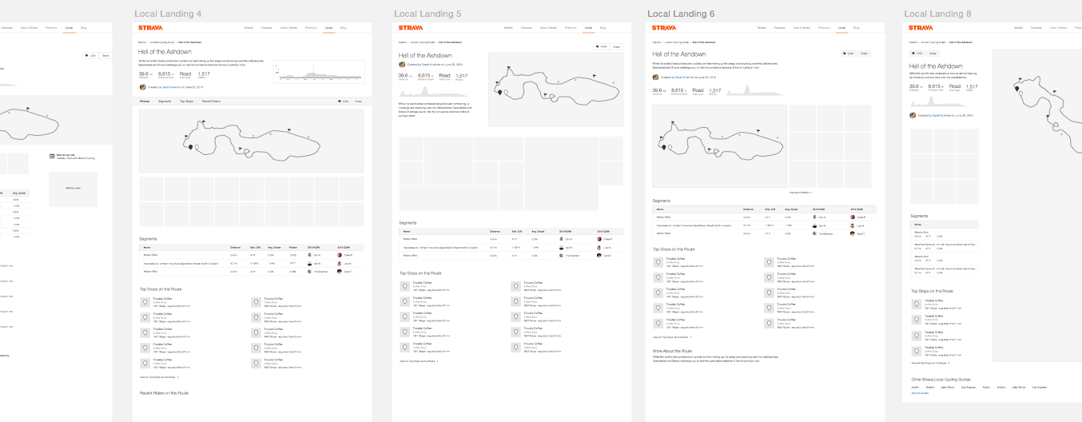This screenshot has height=422, width=1082.
Task: Click Share button in Local Landing 5
Action: [x=617, y=46]
